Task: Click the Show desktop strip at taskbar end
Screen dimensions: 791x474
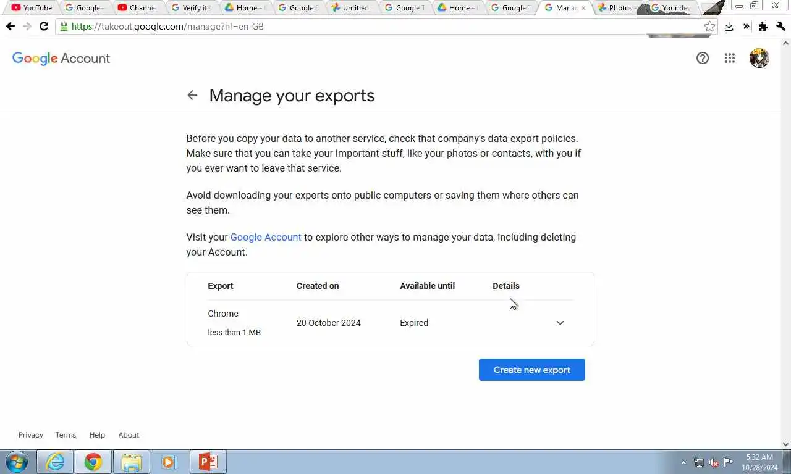Action: click(787, 462)
